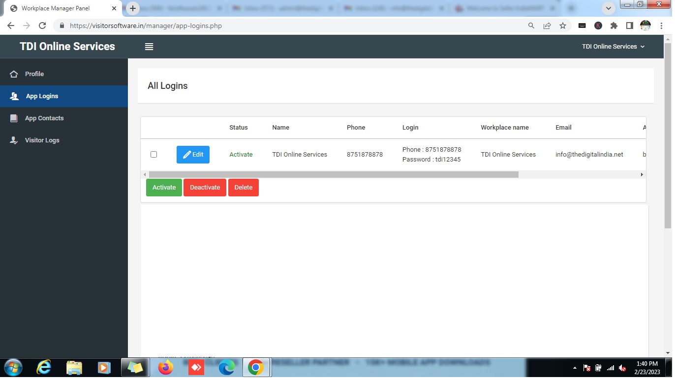Click the hamburger menu icon in header

pos(149,47)
